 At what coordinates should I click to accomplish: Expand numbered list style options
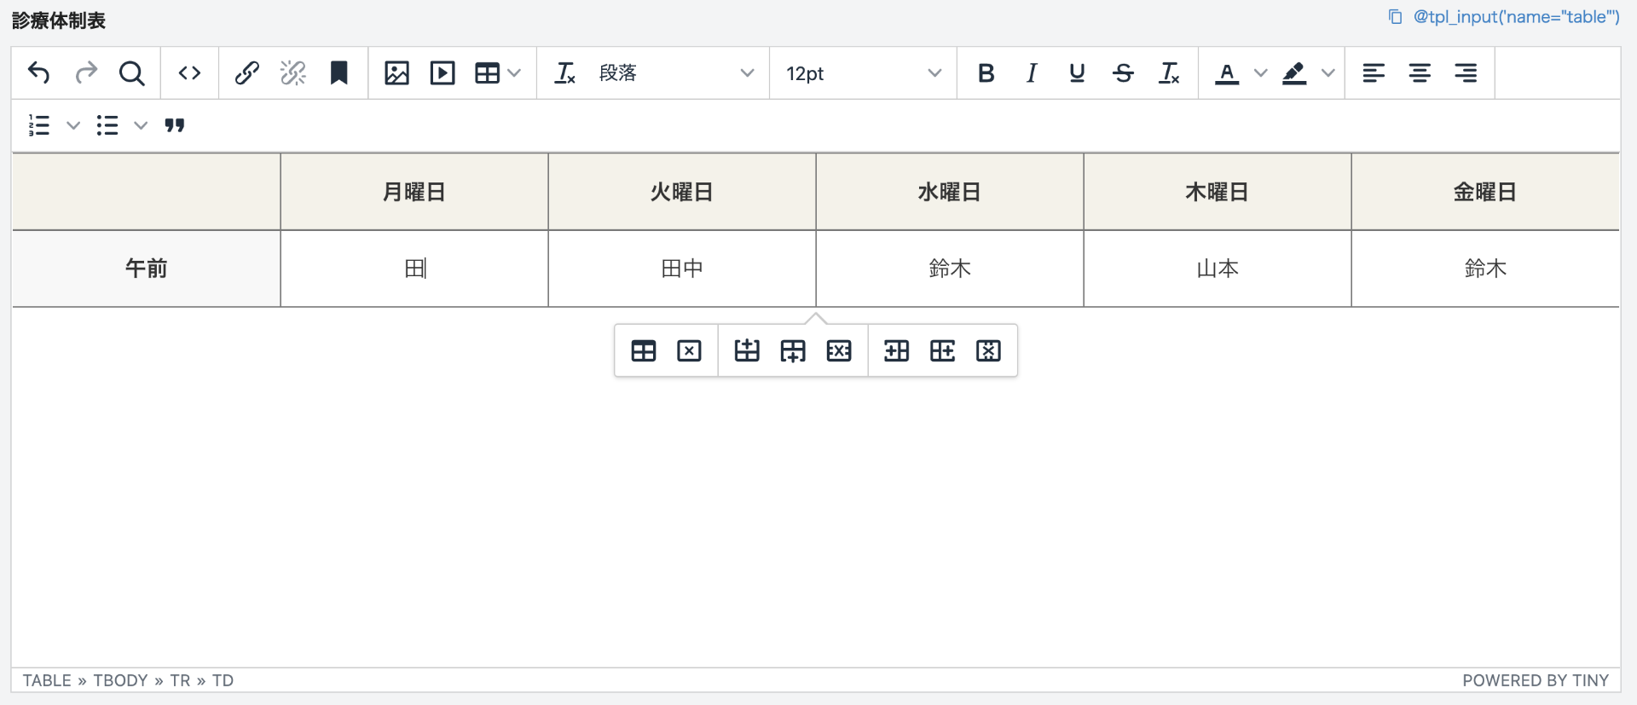(x=73, y=125)
